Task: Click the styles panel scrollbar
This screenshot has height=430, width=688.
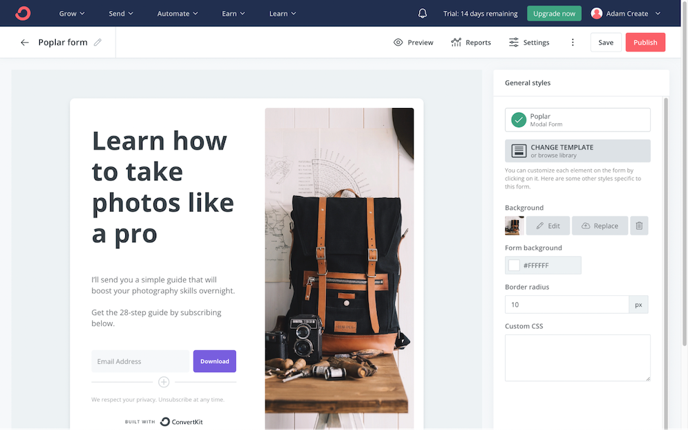Action: pos(665,264)
